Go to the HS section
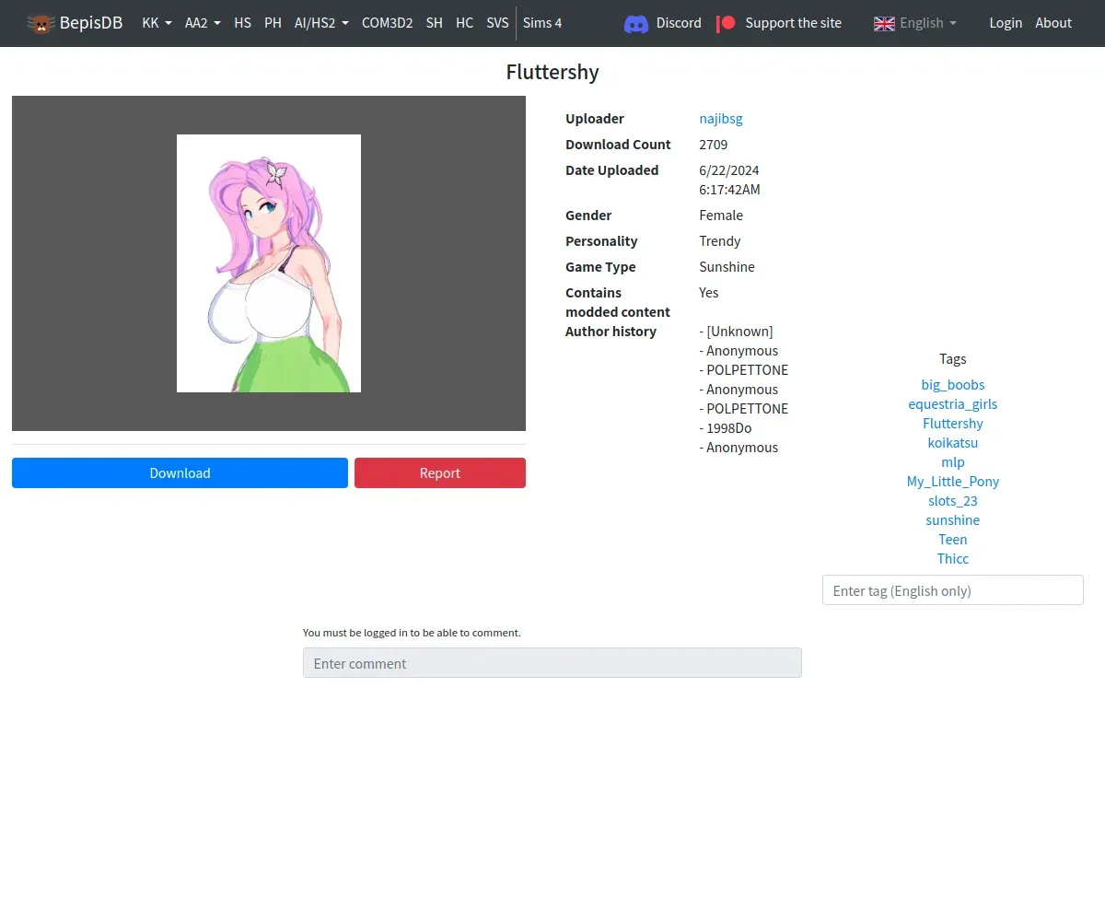The image size is (1105, 921). pyautogui.click(x=242, y=23)
